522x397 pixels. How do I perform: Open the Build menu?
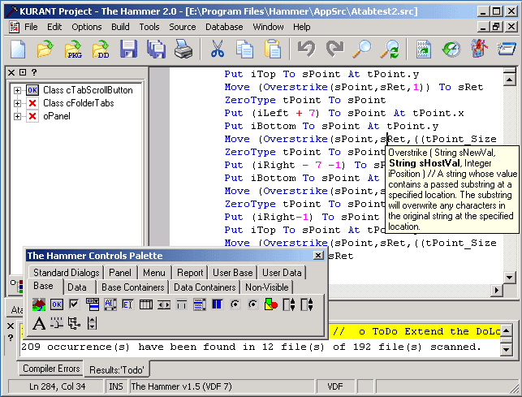coord(120,27)
